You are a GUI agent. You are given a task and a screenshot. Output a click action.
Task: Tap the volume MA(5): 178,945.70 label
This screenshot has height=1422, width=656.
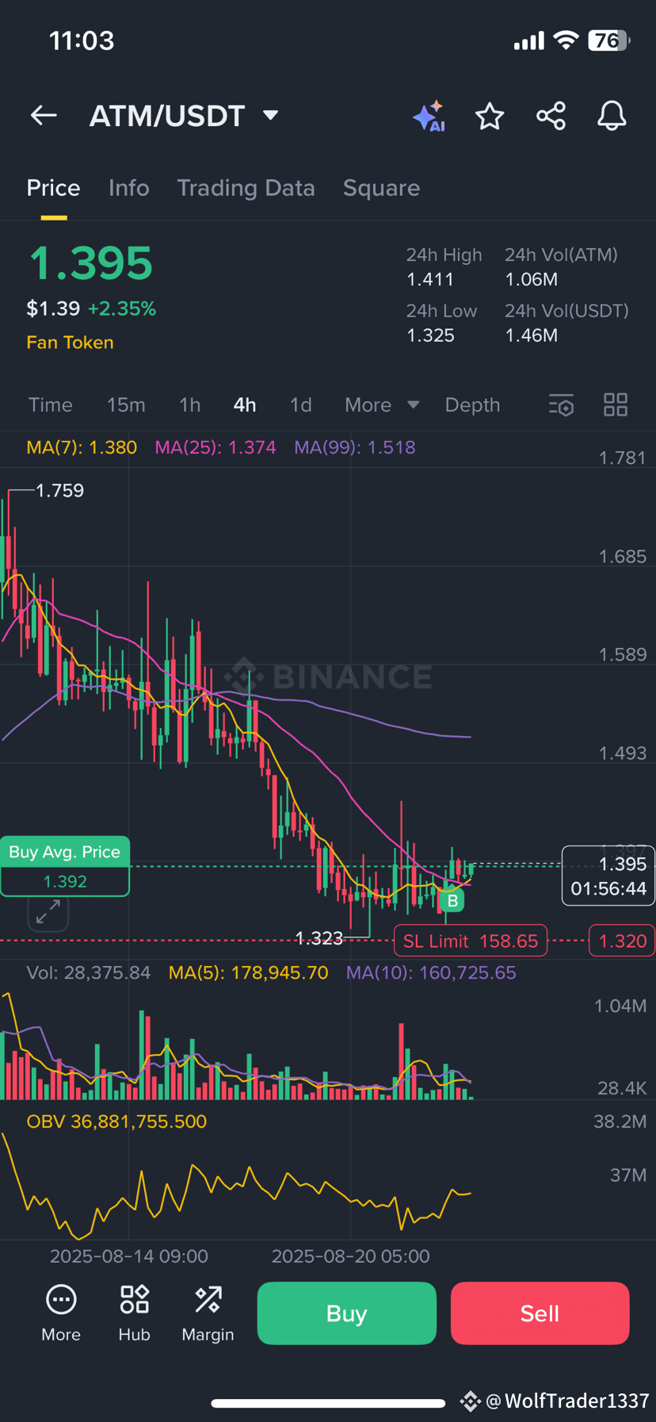(x=248, y=973)
